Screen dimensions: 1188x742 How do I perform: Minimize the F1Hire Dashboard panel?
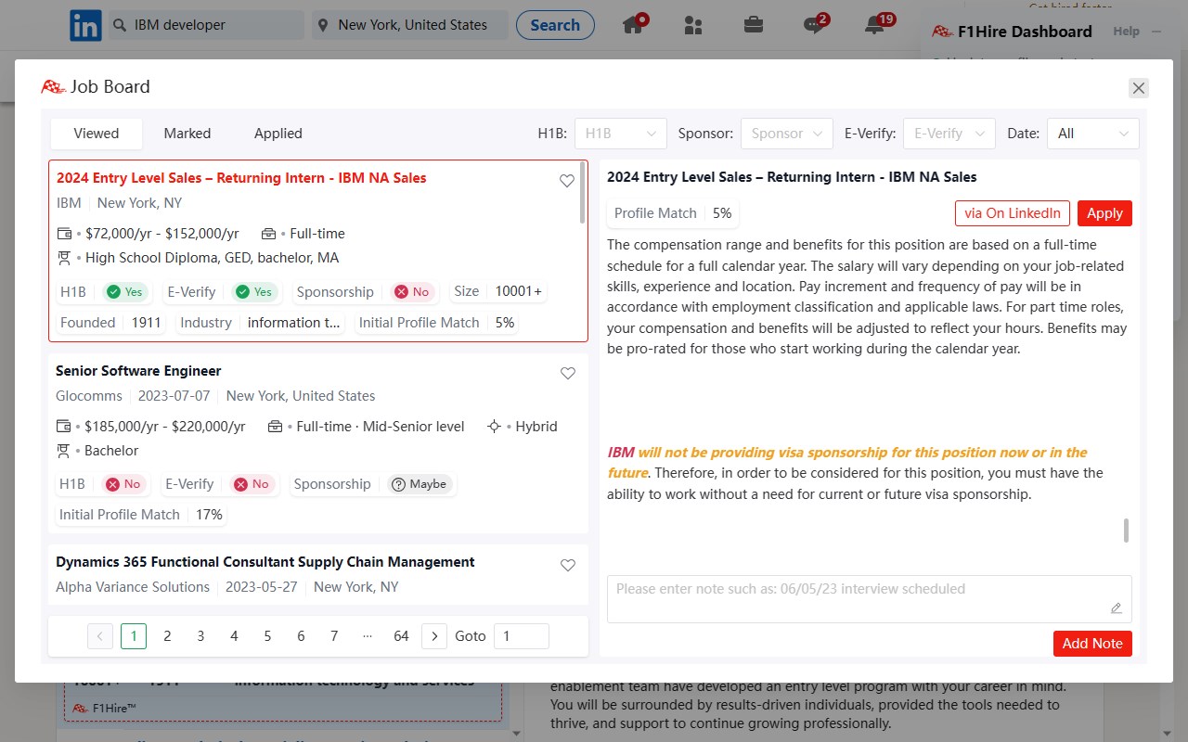click(x=1156, y=32)
